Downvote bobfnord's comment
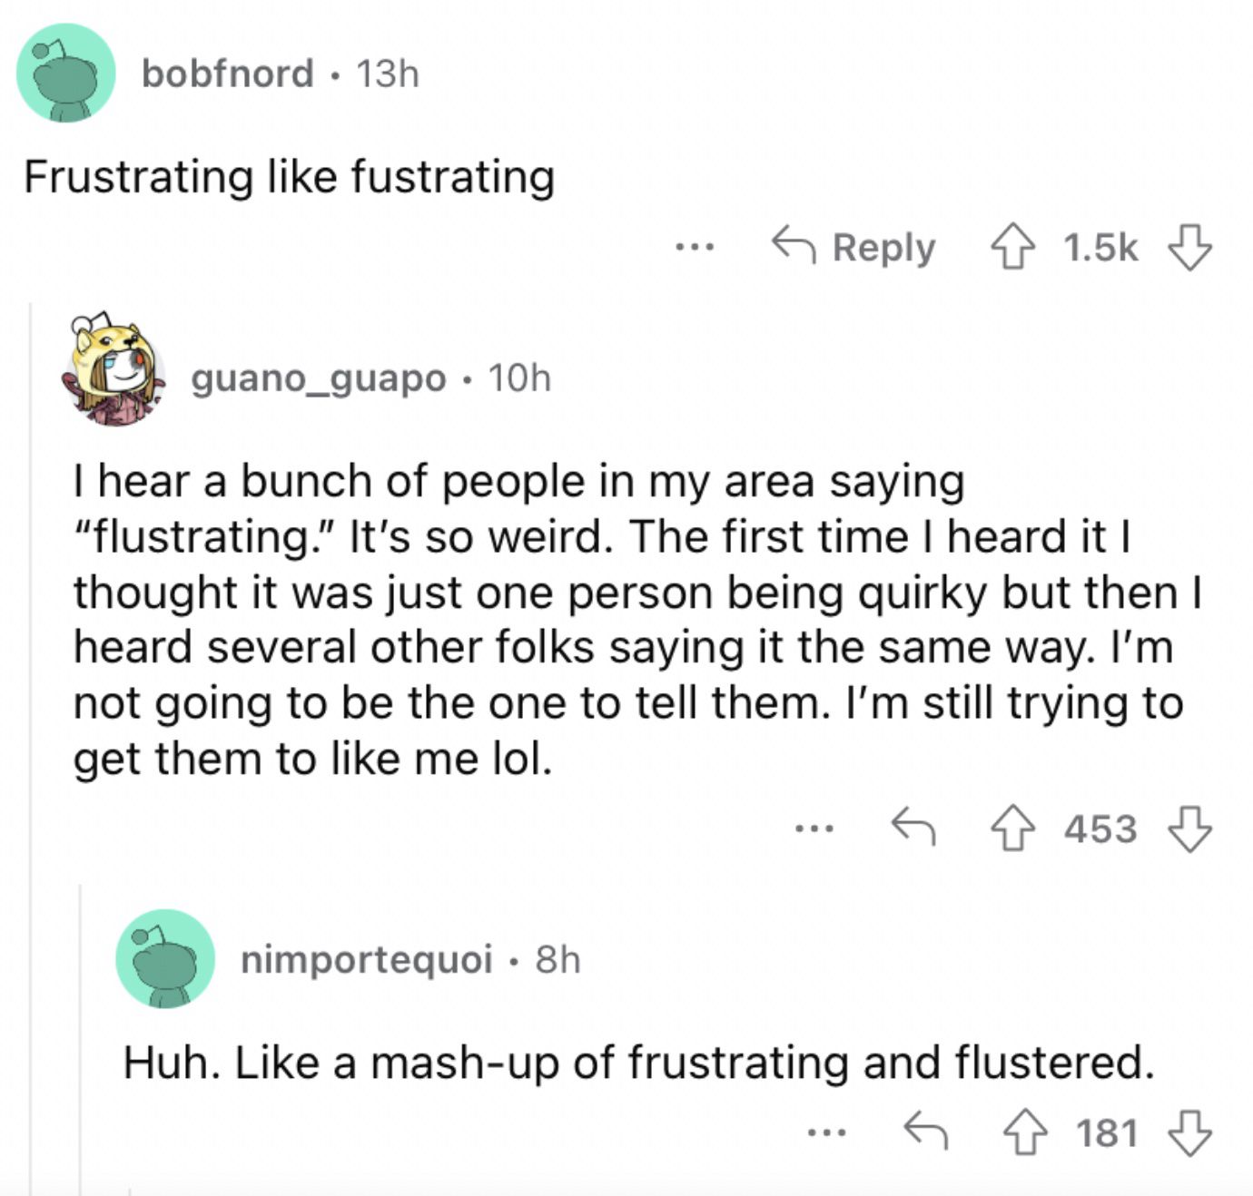 [1189, 248]
